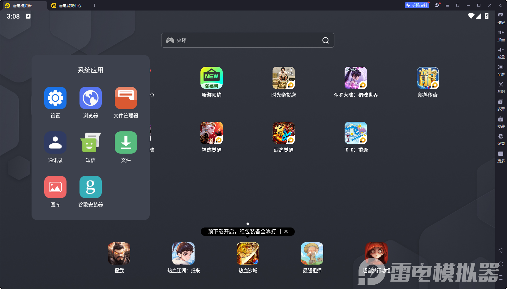
Task: Open the user account icon in title bar
Action: 437,5
